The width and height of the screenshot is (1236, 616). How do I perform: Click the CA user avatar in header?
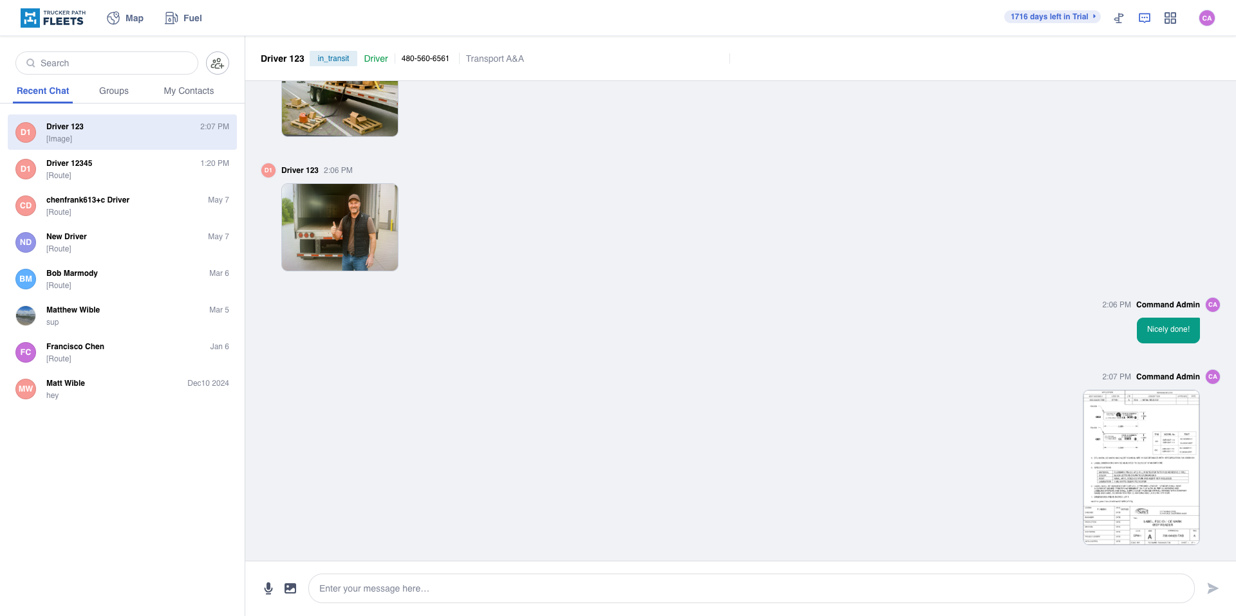tap(1207, 18)
